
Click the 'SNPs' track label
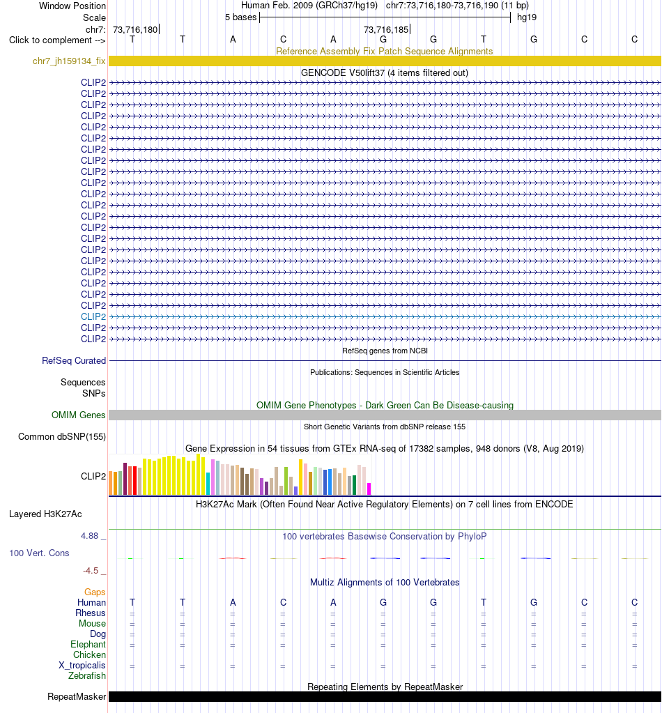(x=93, y=393)
